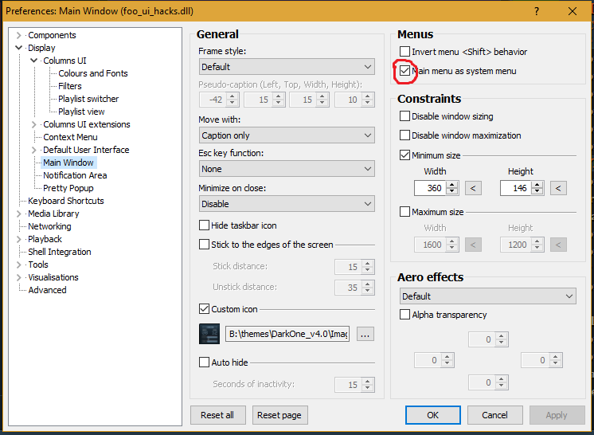Increase minimum Width with spinner up arrow
Viewport: 594px width, 435px height.
coord(452,185)
